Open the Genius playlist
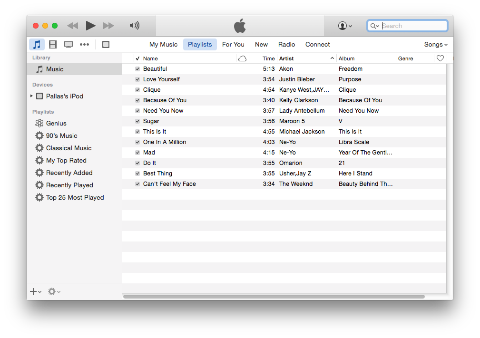The width and height of the screenshot is (480, 338). tap(56, 123)
